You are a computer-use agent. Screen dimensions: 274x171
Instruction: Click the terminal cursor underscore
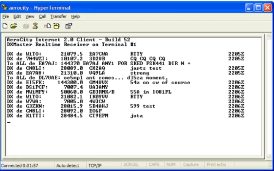[x=9, y=122]
